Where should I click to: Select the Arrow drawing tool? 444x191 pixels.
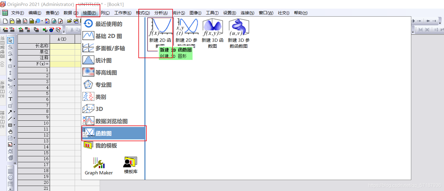tap(10, 112)
